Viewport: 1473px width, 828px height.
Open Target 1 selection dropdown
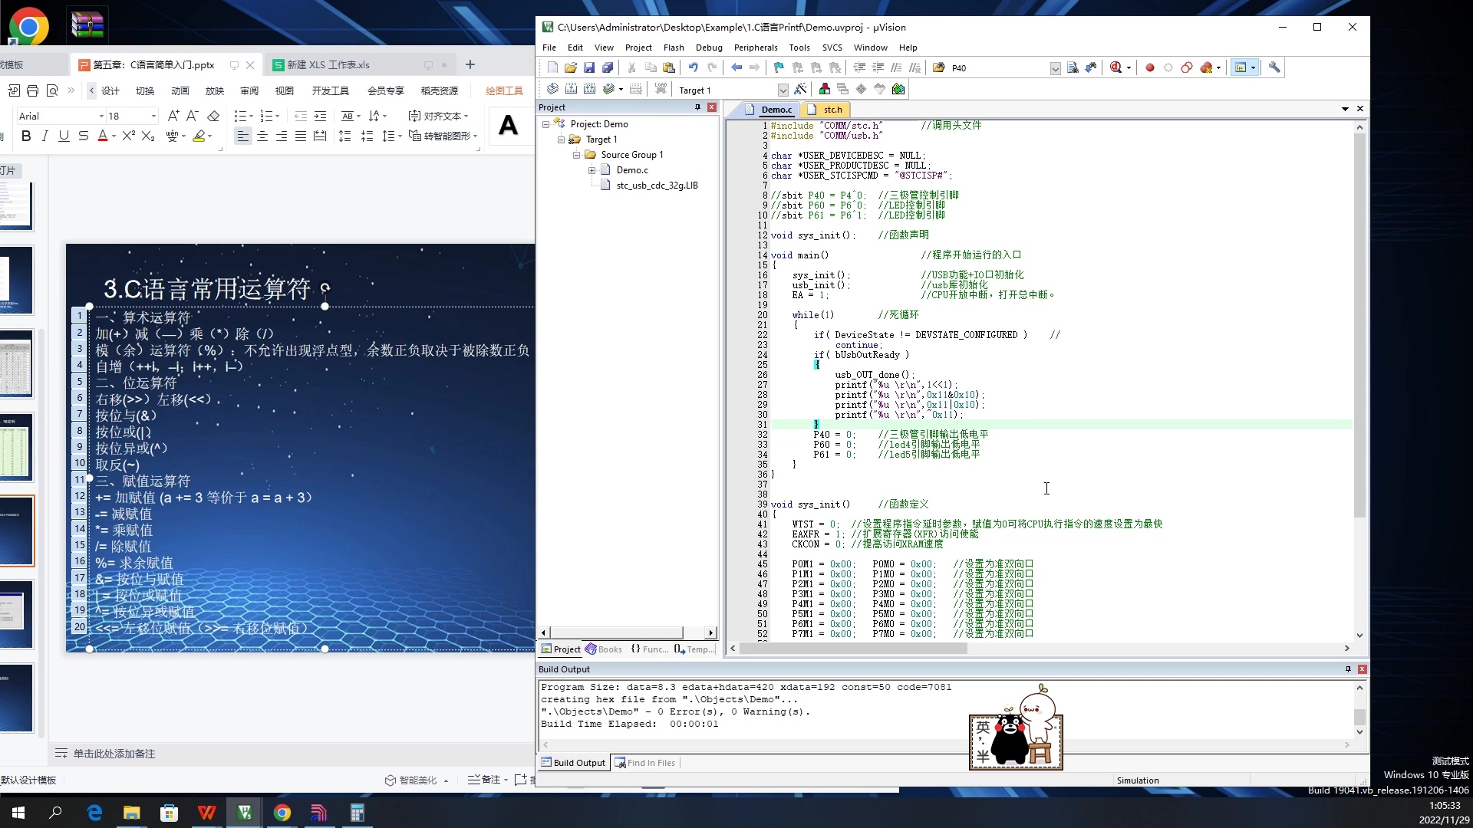(x=783, y=90)
